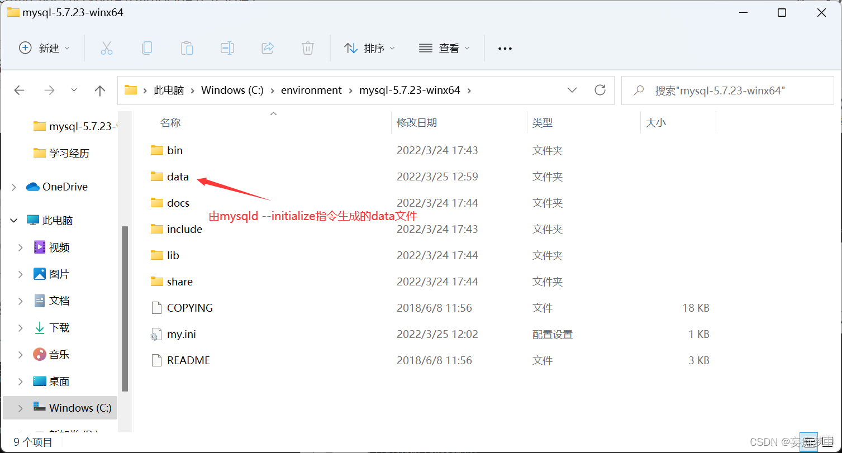Click the Paste clipboard icon
Screen dimensions: 842x453
pos(187,48)
